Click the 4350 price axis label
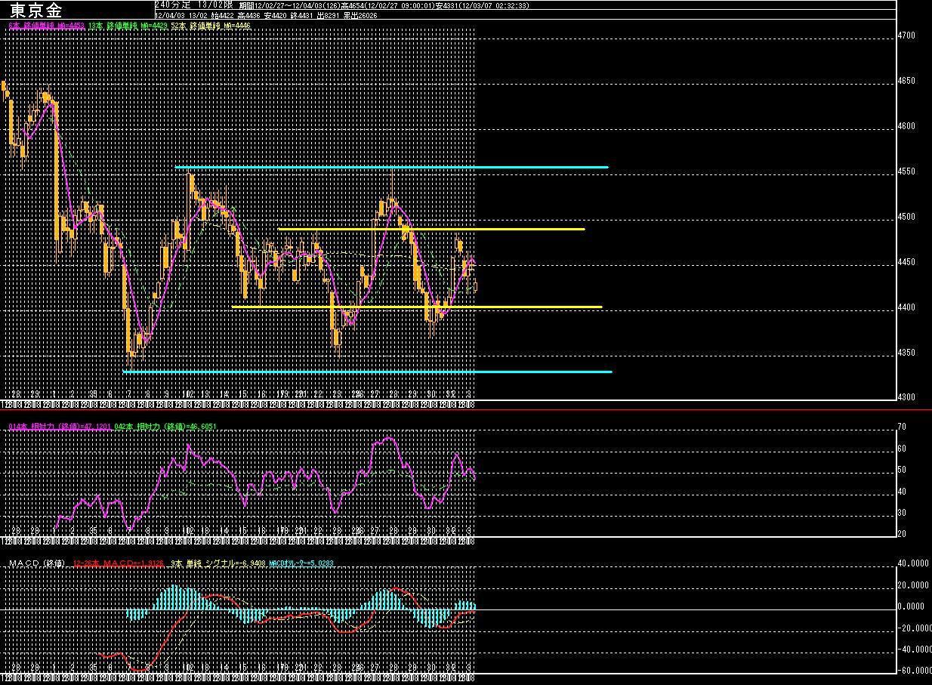This screenshot has height=685, width=932. 905,353
